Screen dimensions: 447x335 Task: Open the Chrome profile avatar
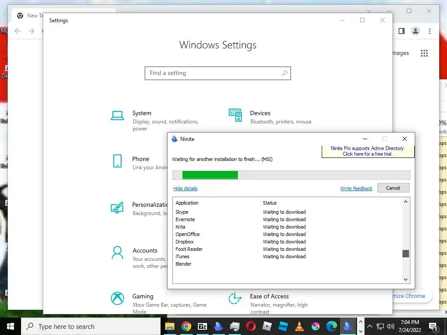416,31
